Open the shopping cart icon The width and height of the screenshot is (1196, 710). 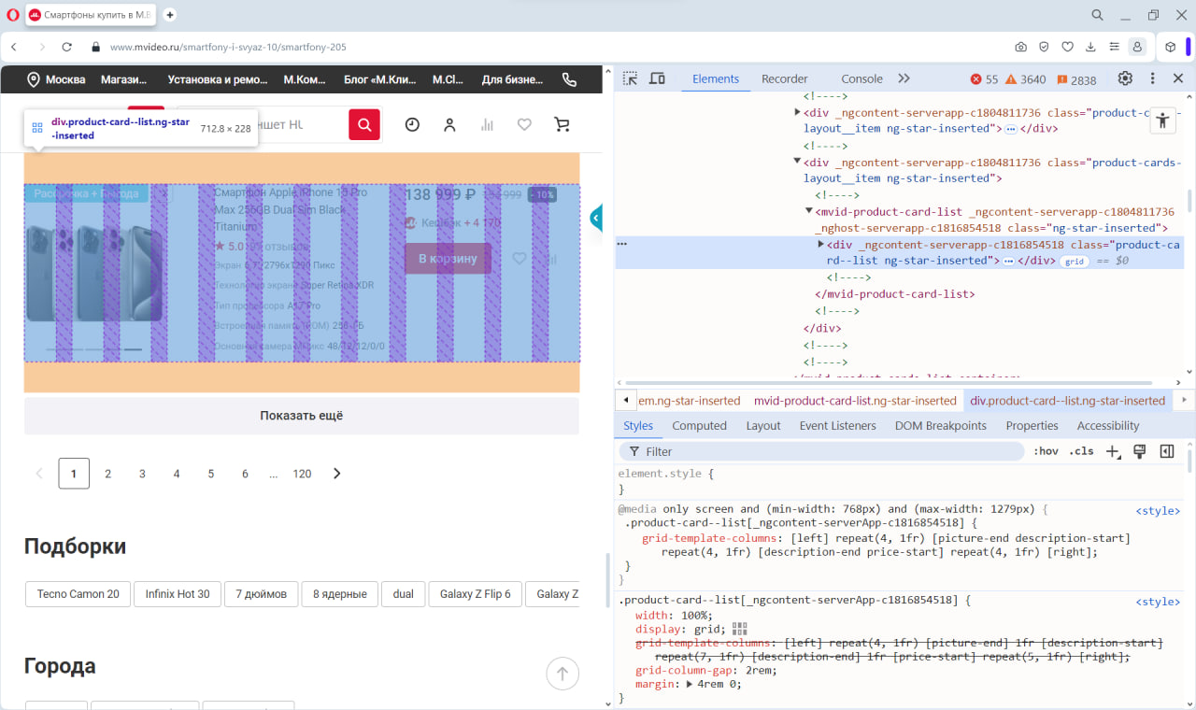point(562,124)
